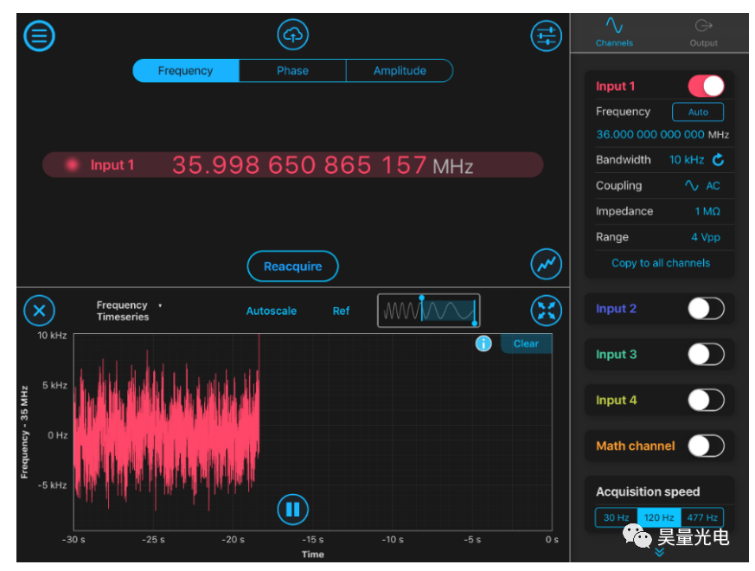This screenshot has height=571, width=755.
Task: Enable the Input 3 switch
Action: [706, 354]
